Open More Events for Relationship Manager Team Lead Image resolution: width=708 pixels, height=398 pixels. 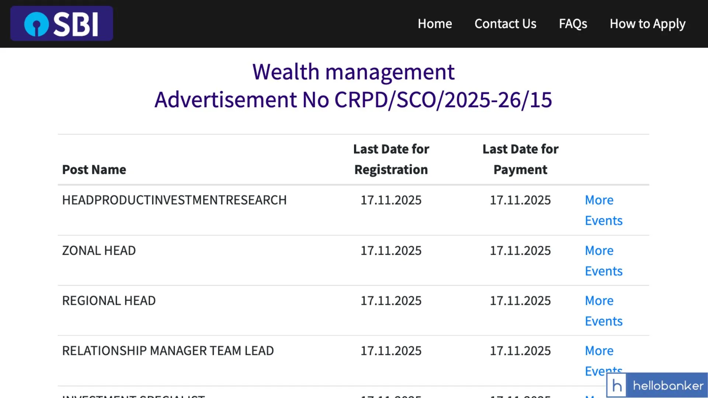coord(600,351)
